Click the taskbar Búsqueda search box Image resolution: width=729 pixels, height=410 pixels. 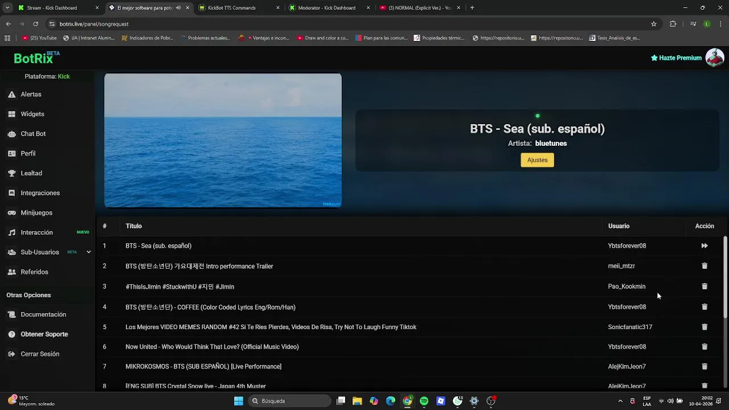(x=290, y=401)
